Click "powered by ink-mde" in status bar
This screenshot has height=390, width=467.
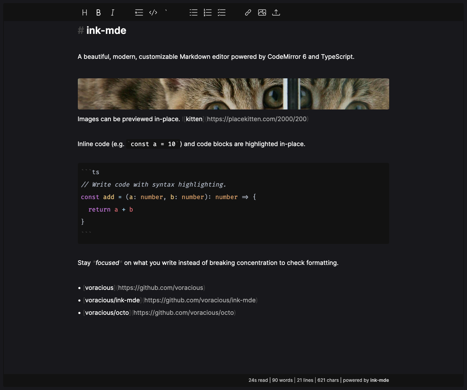pyautogui.click(x=366, y=380)
